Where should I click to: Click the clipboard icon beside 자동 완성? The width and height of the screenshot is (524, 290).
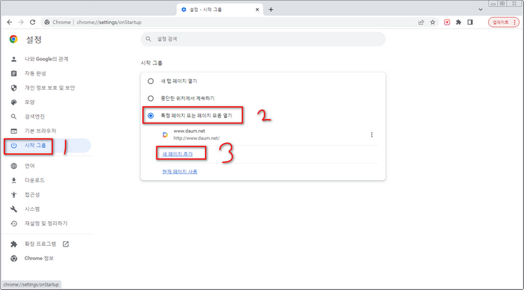pos(13,73)
